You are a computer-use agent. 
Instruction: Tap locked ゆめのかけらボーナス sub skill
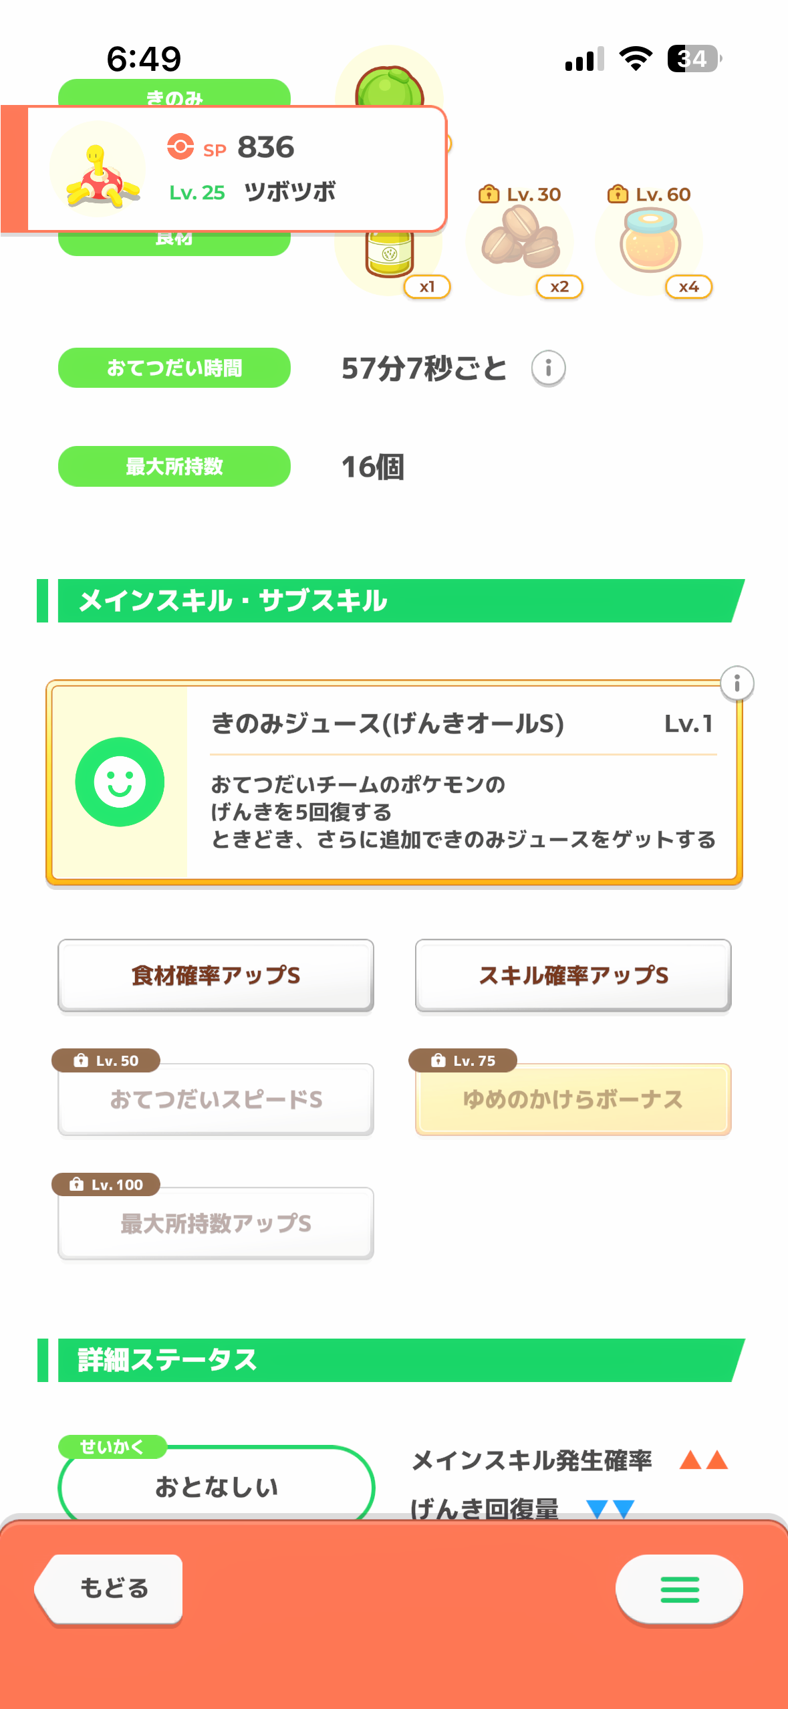click(573, 1099)
